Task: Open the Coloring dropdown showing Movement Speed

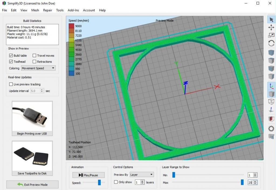Action: click(x=38, y=68)
